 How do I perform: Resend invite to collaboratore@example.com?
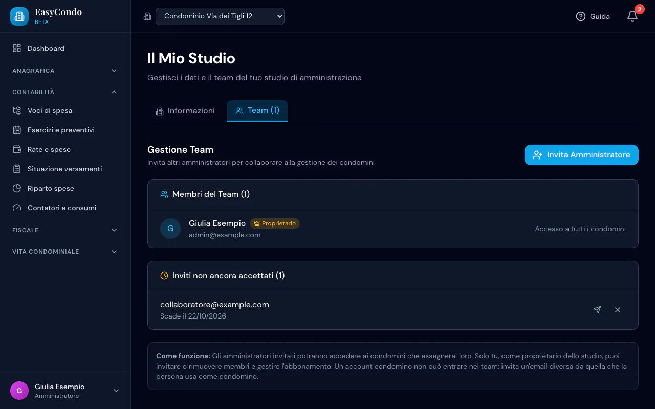(x=597, y=310)
